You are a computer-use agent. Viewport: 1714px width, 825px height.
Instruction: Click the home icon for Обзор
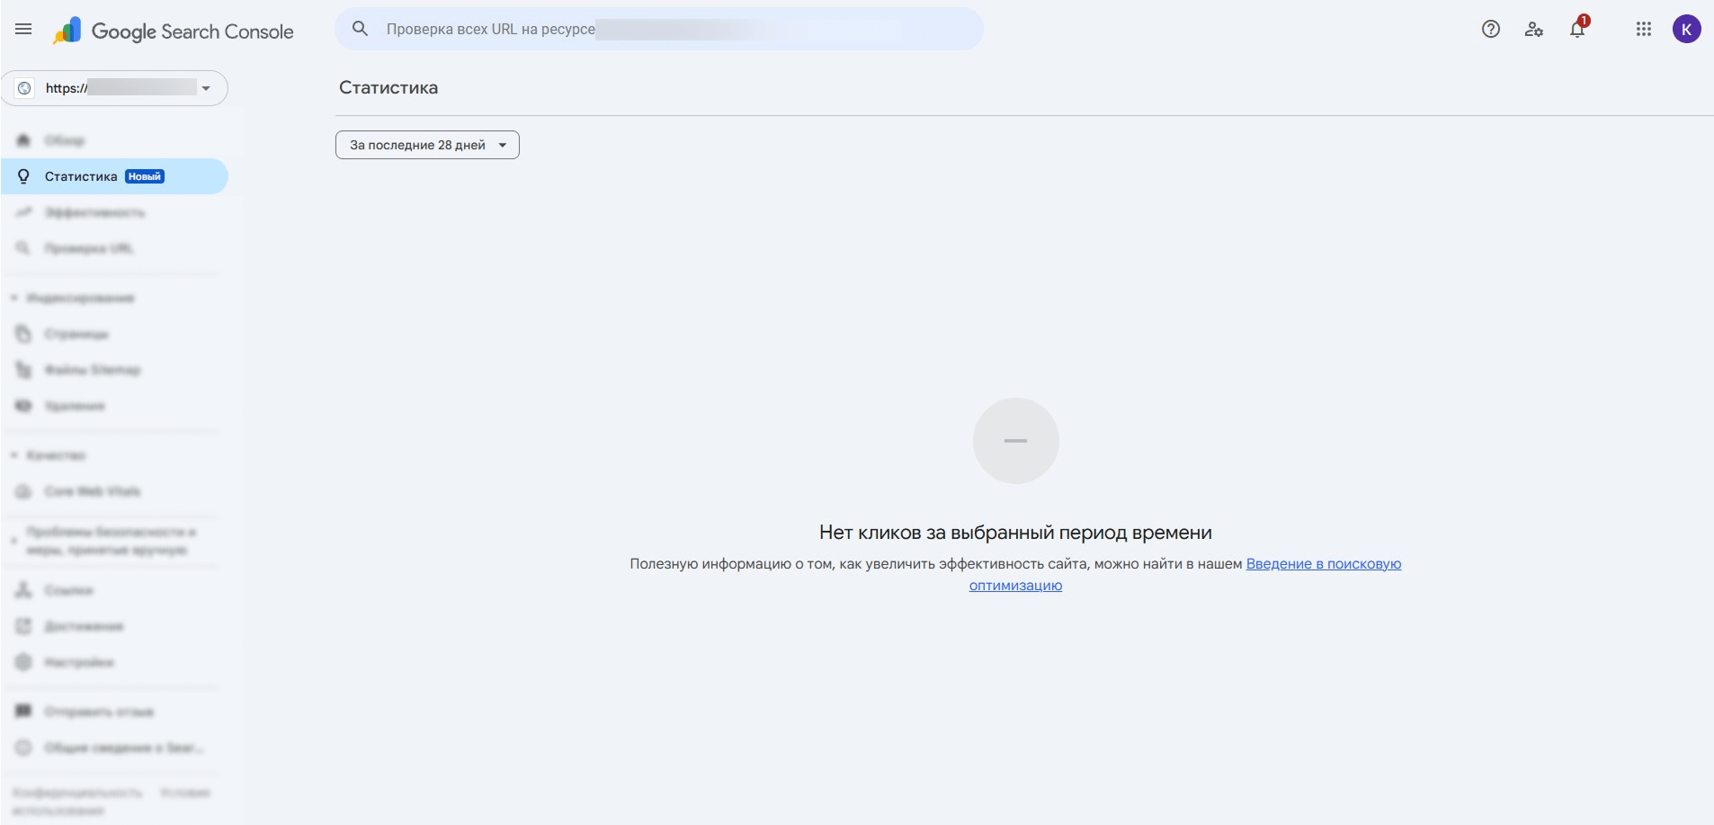coord(23,140)
